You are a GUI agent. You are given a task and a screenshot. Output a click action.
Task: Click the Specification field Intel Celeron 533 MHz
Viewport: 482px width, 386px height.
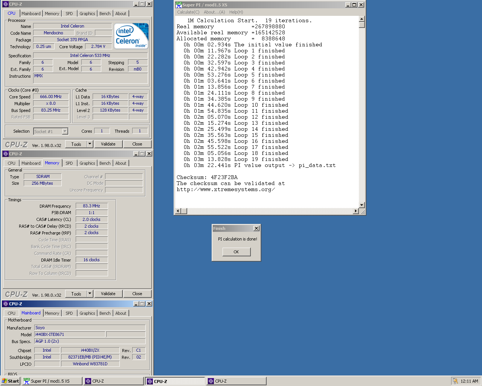tap(90, 55)
